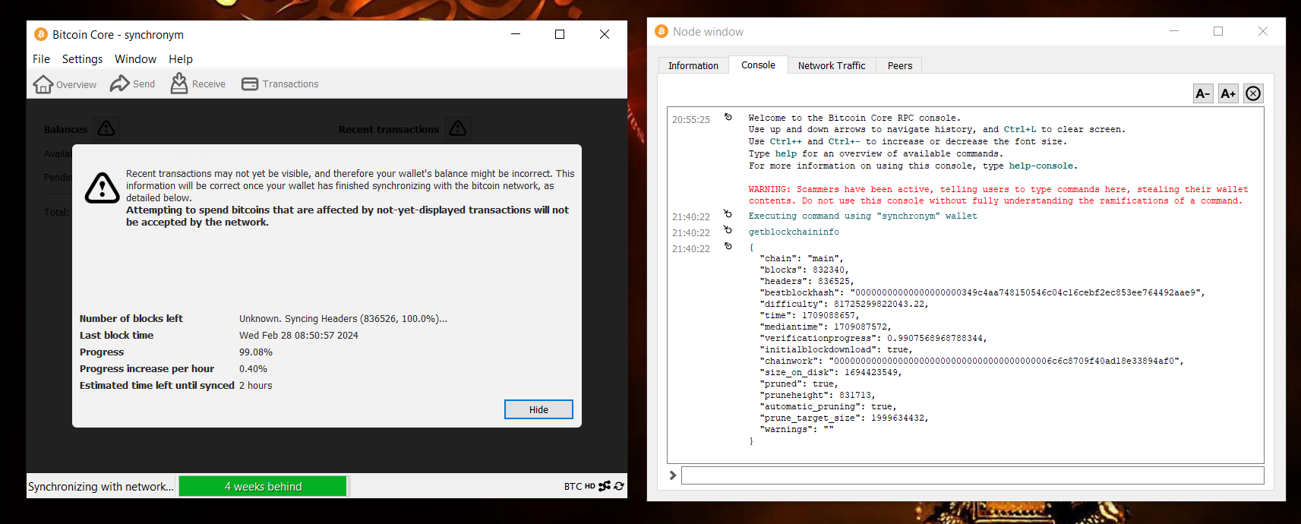The height and width of the screenshot is (524, 1301).
Task: Click the "20:55:25" timestamp in the console
Action: coord(691,120)
